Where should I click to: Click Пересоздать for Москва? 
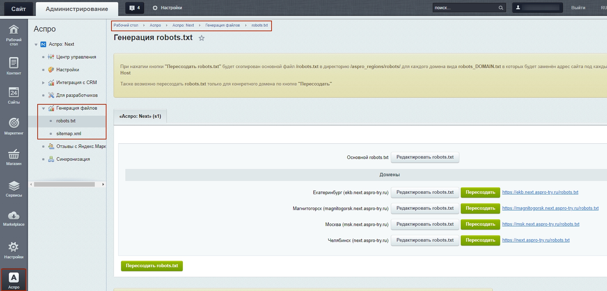tap(480, 224)
